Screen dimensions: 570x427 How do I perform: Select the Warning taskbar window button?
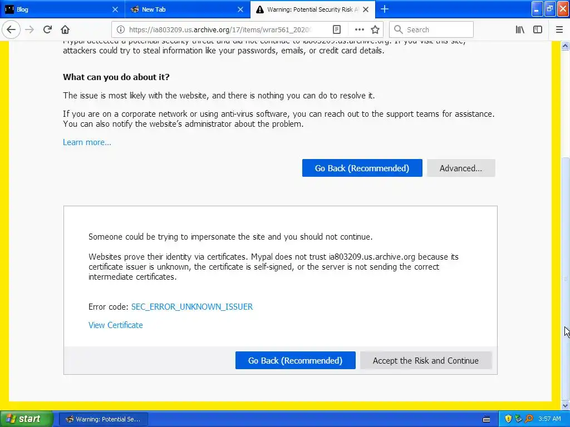click(x=103, y=419)
